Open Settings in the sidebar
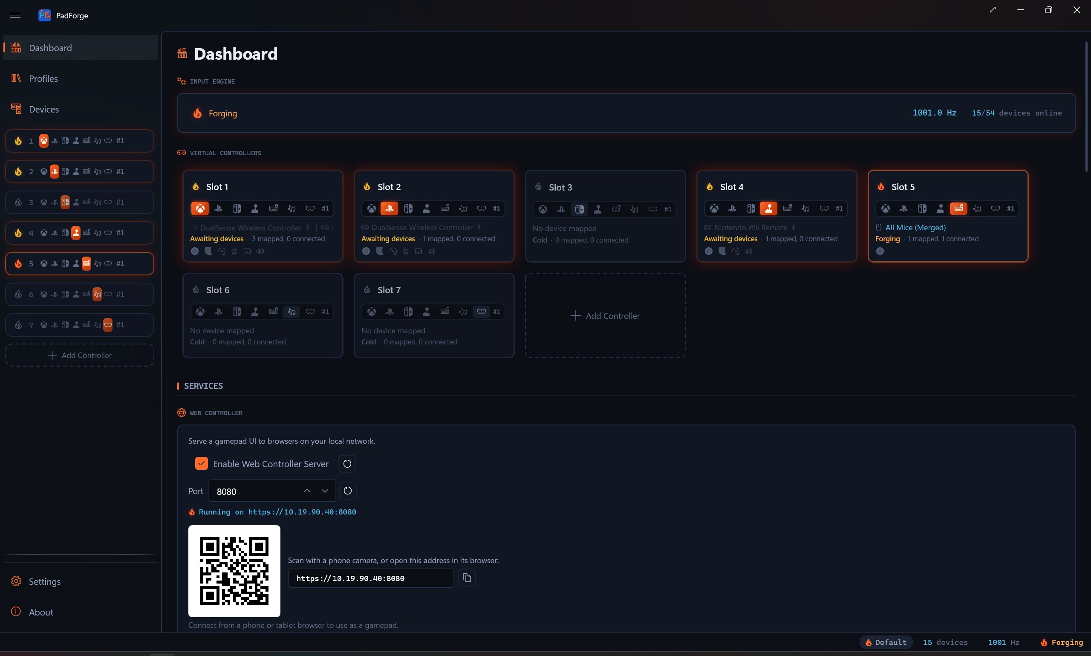The image size is (1091, 656). (81, 582)
